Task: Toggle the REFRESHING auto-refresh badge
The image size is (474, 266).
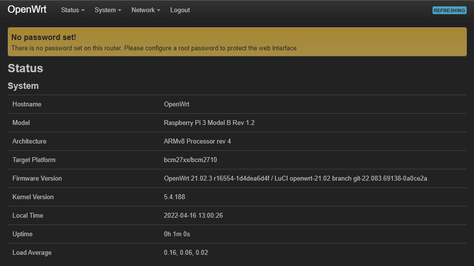Action: pyautogui.click(x=449, y=10)
